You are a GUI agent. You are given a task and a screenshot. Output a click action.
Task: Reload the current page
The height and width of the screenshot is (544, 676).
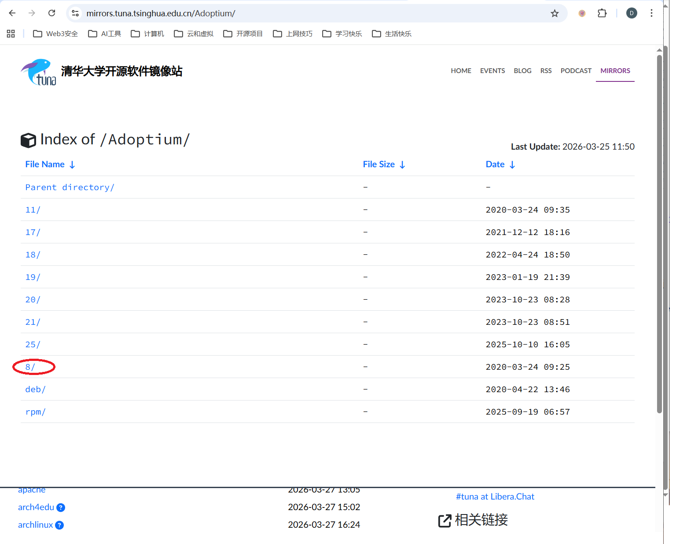[51, 13]
